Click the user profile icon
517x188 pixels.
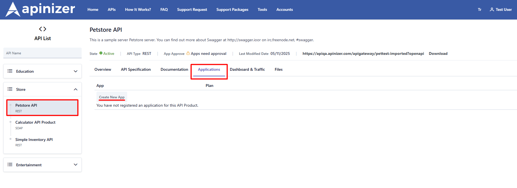pos(492,9)
